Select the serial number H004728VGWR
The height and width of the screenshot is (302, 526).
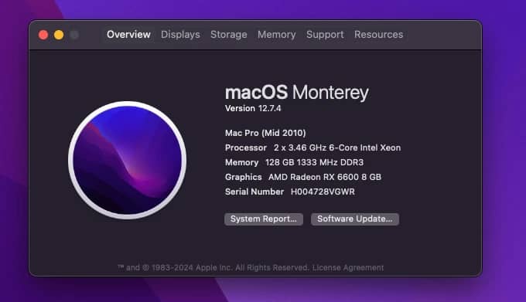pos(323,192)
